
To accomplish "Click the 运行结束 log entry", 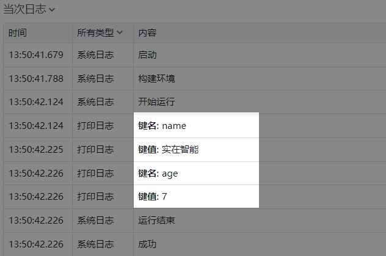I will [x=157, y=220].
